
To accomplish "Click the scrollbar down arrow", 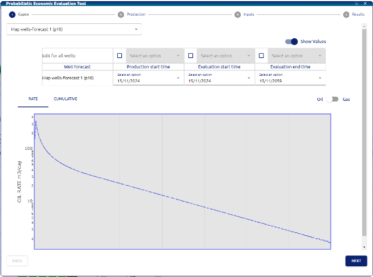I will [365, 247].
